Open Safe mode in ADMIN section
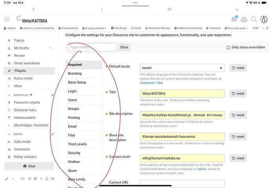The image size is (271, 188). [x=29, y=142]
